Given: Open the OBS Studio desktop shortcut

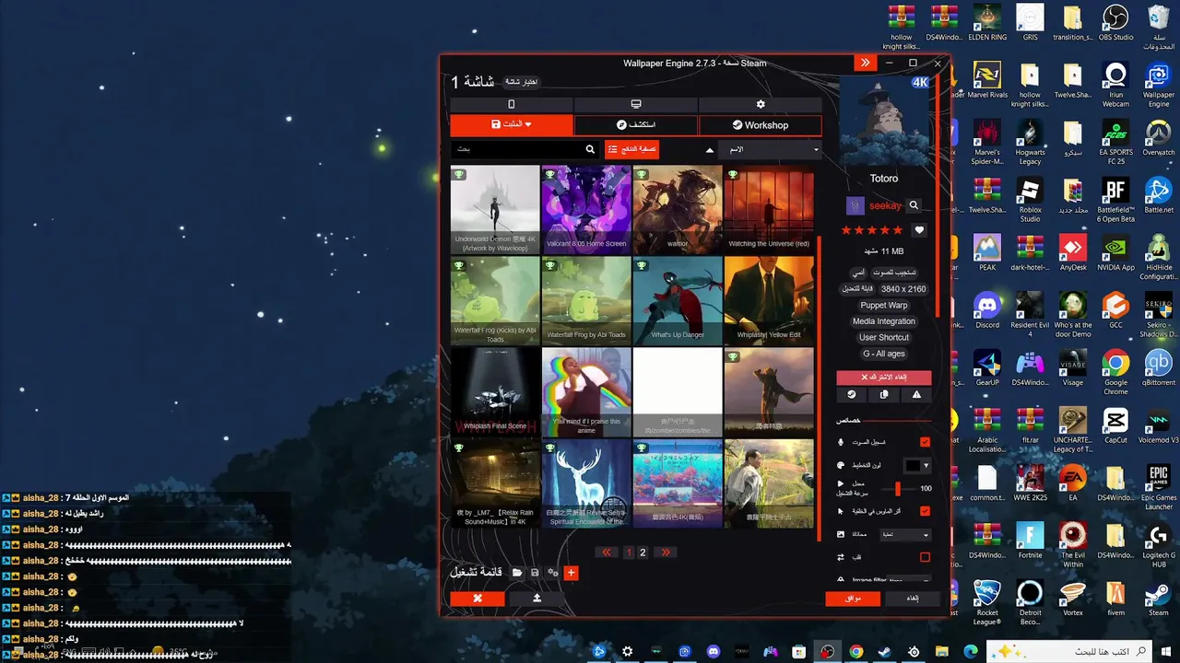Looking at the screenshot, I should [x=1115, y=24].
